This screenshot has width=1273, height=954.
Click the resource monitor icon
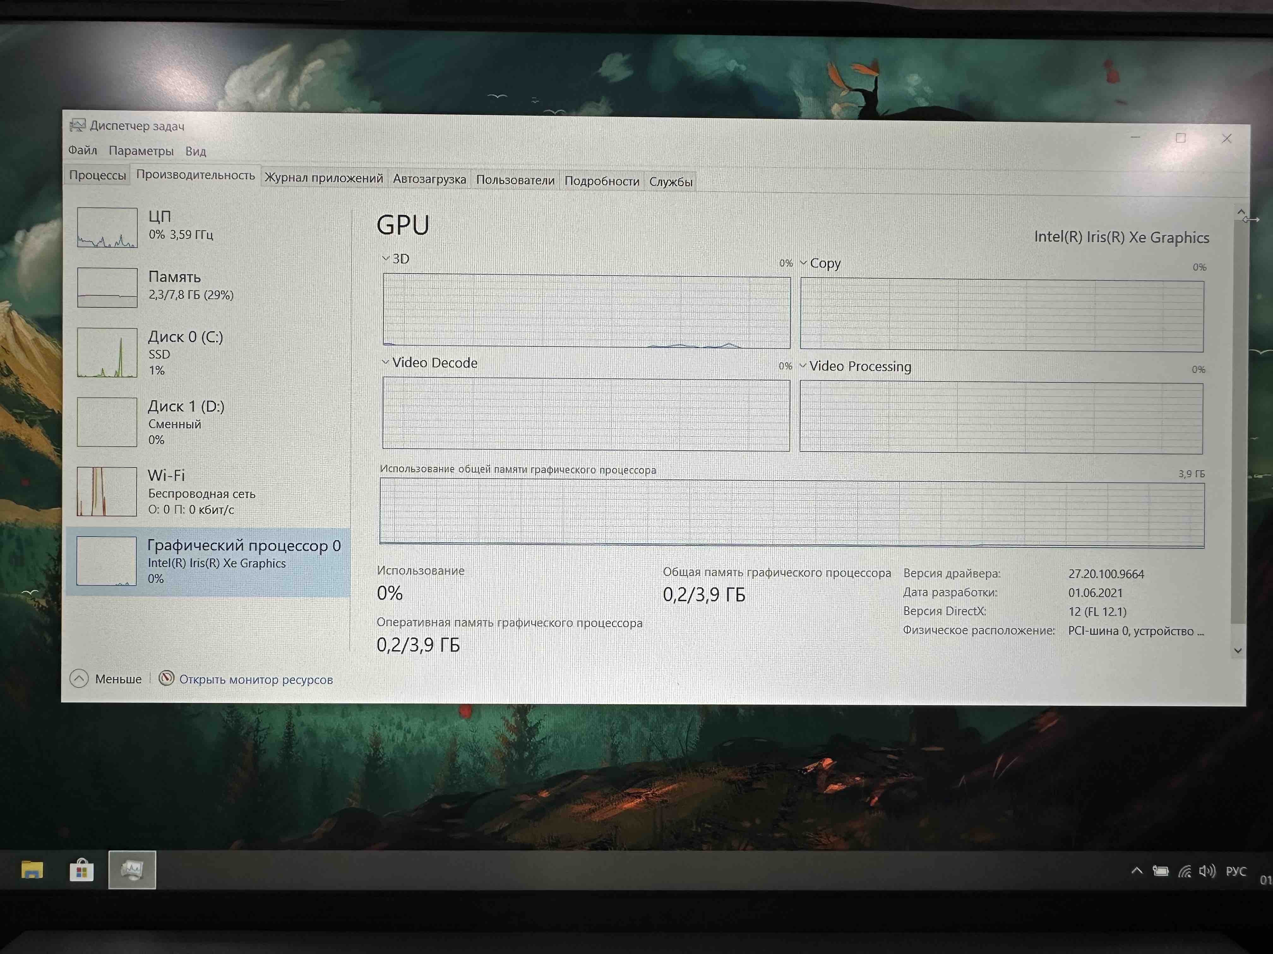point(166,679)
